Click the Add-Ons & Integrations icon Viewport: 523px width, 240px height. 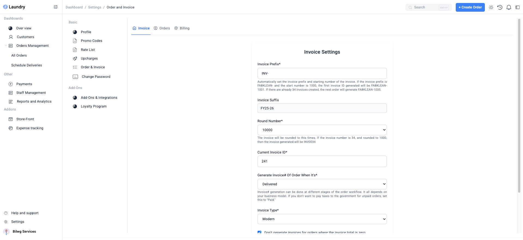(x=75, y=98)
